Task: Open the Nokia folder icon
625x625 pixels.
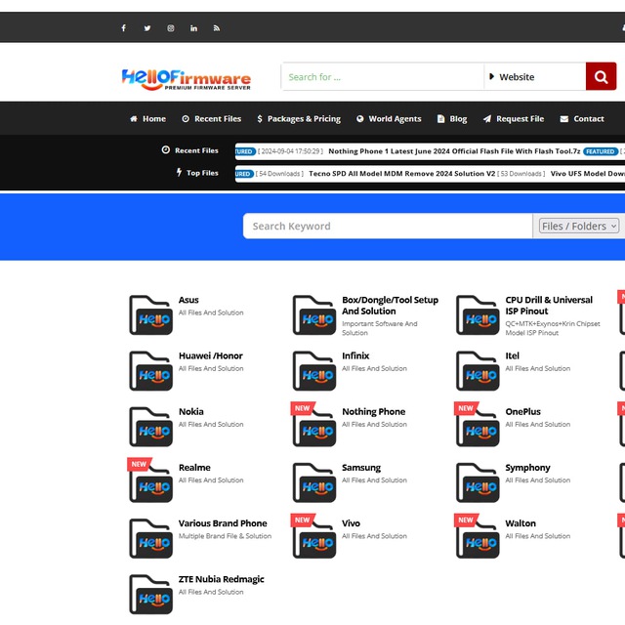Action: (151, 427)
